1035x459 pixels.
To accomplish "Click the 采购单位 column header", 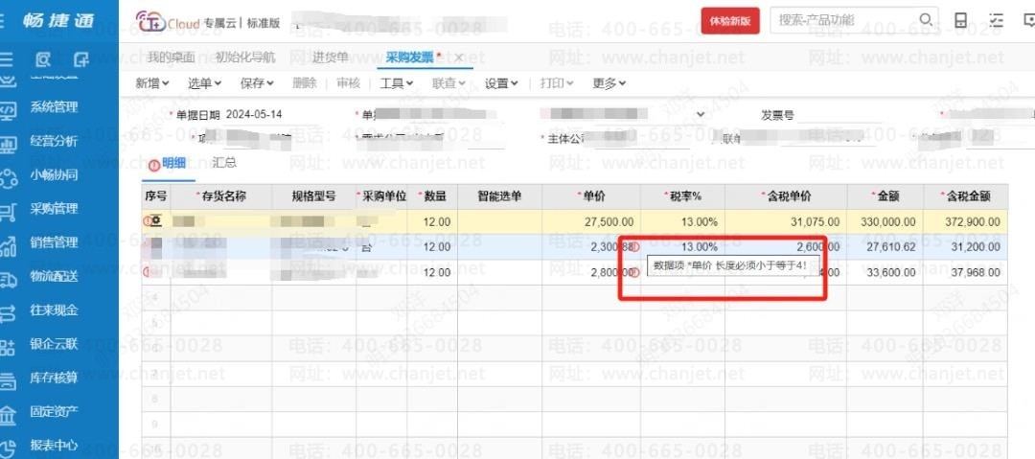I will [x=381, y=196].
